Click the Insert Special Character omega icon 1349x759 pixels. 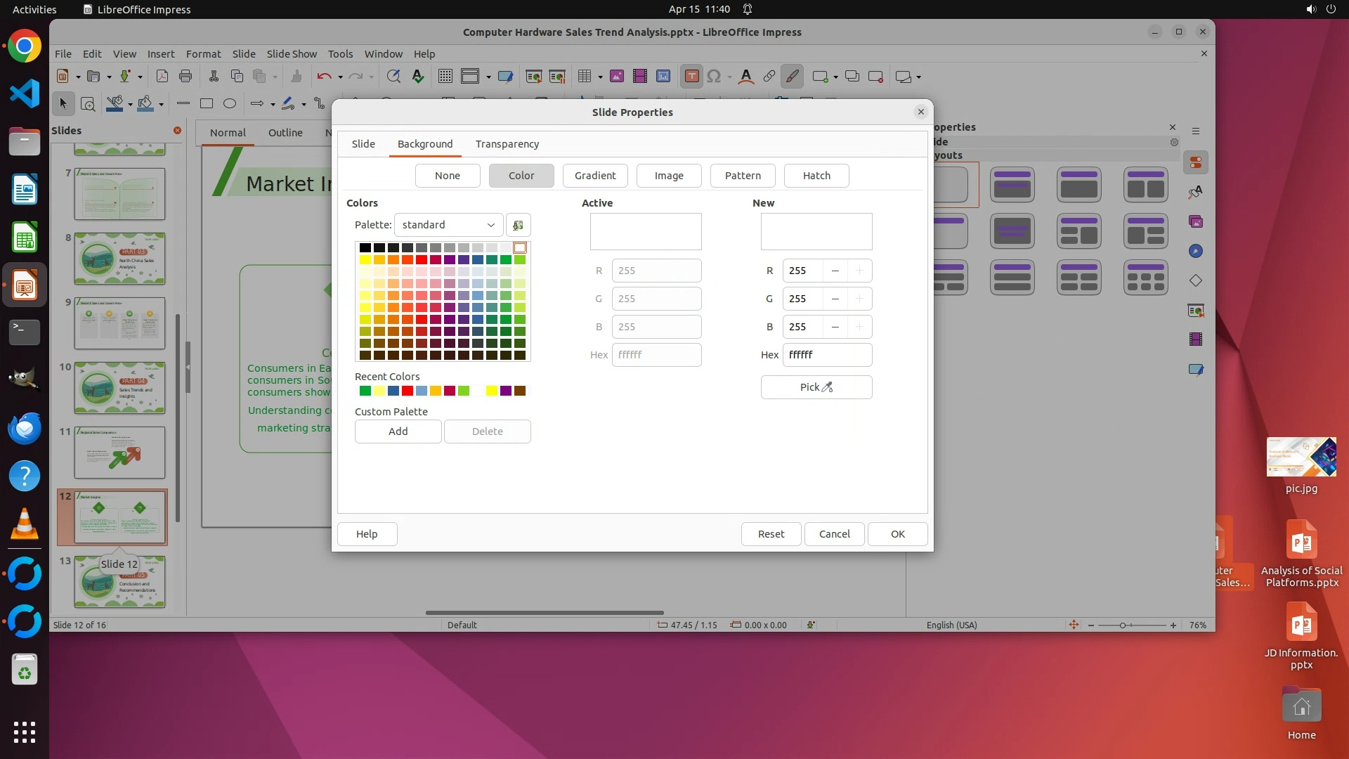[x=714, y=77]
